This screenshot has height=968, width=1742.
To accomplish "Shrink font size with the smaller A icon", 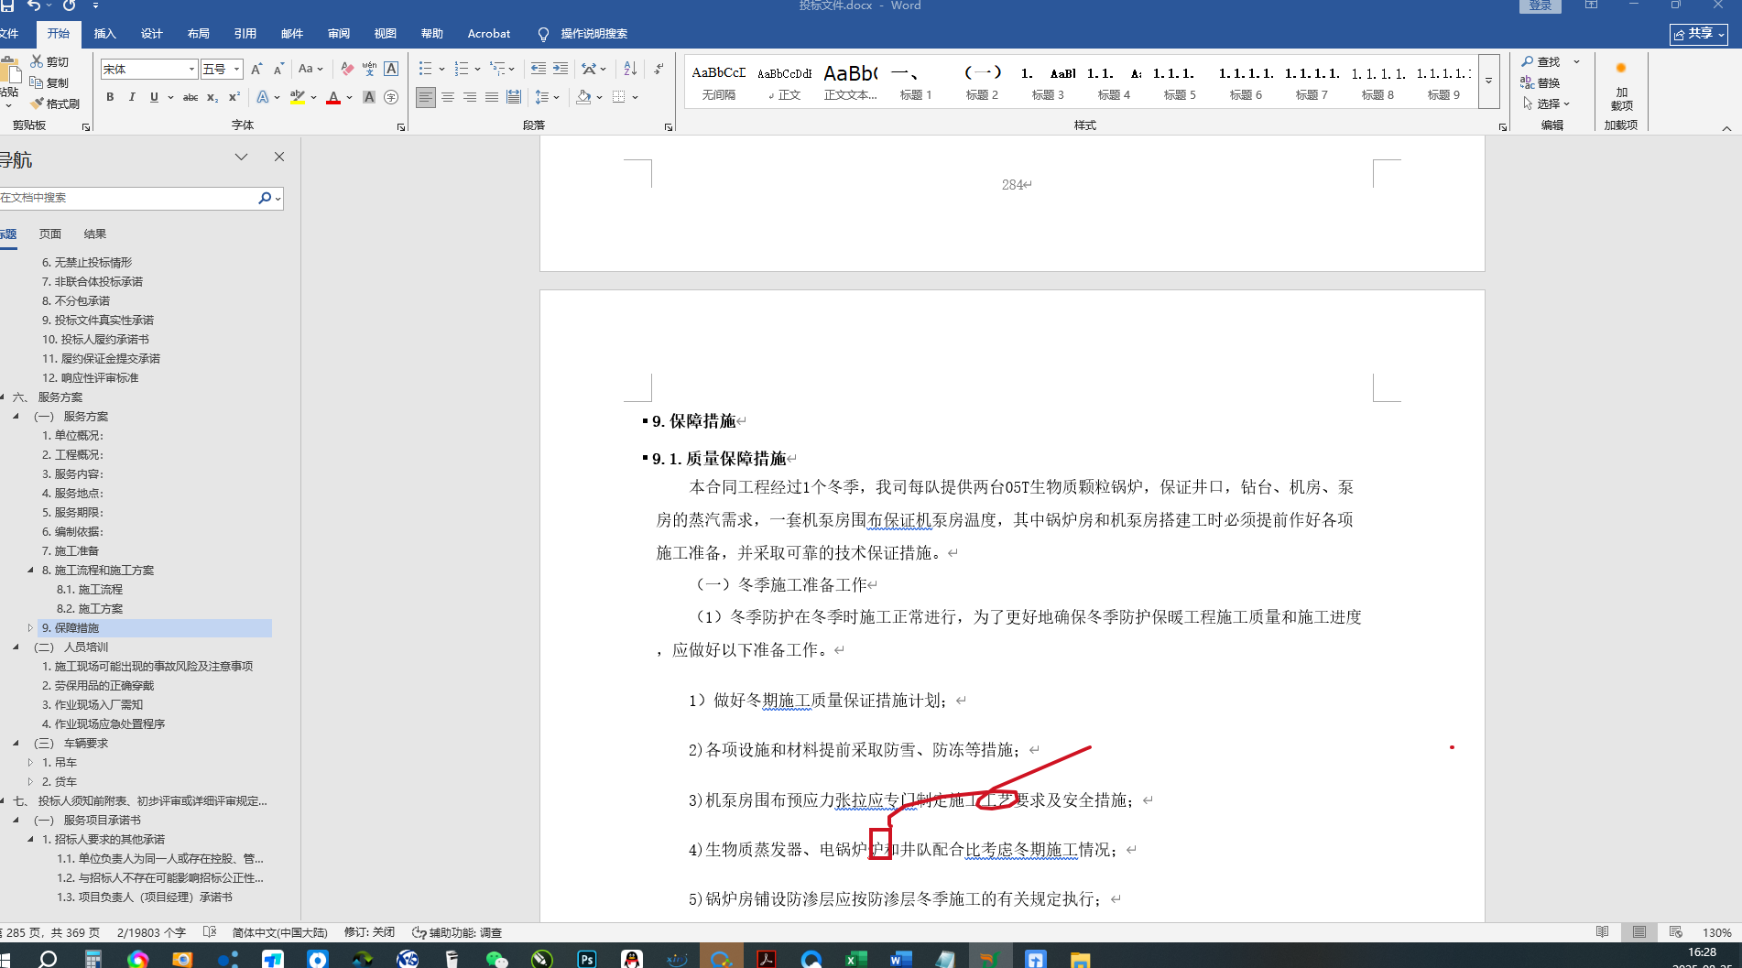I will 278,69.
